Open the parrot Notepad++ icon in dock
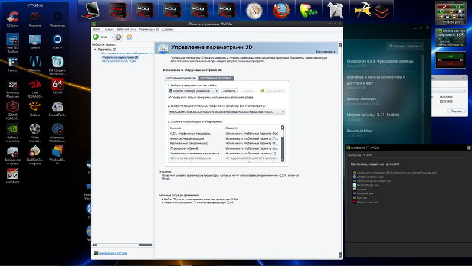 click(x=308, y=10)
